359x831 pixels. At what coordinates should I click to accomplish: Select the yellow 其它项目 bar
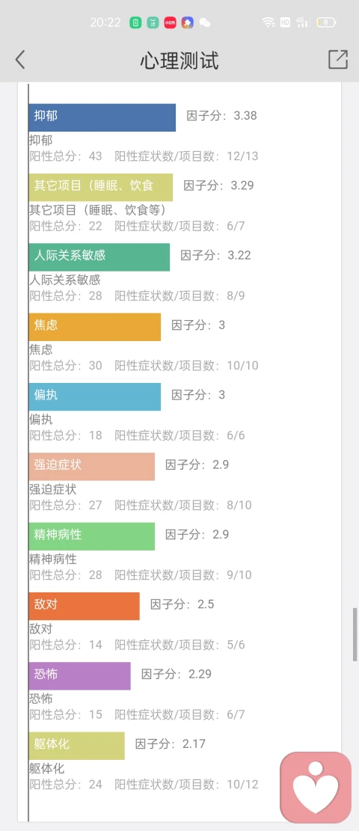(101, 188)
